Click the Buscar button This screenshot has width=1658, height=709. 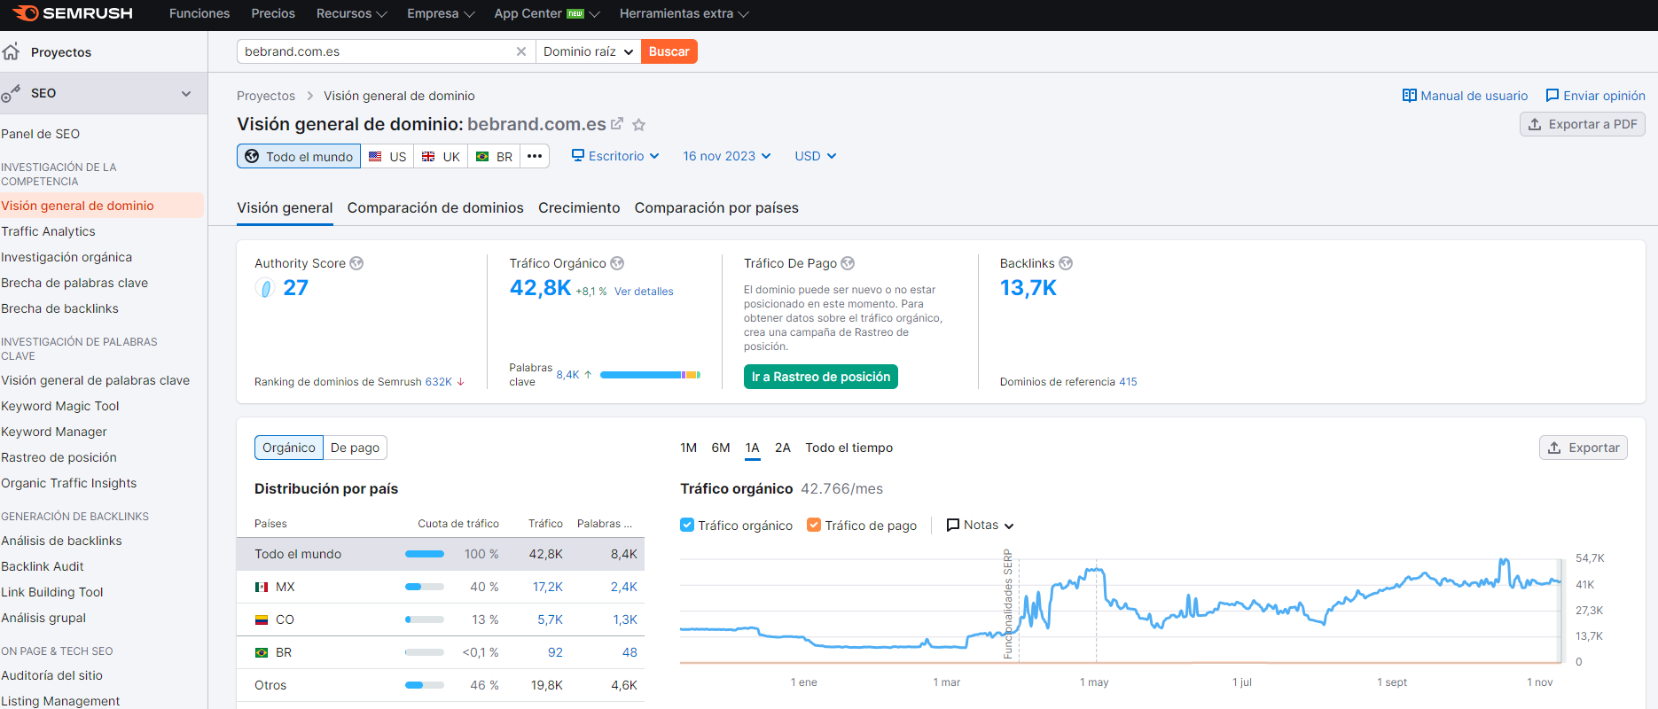669,51
